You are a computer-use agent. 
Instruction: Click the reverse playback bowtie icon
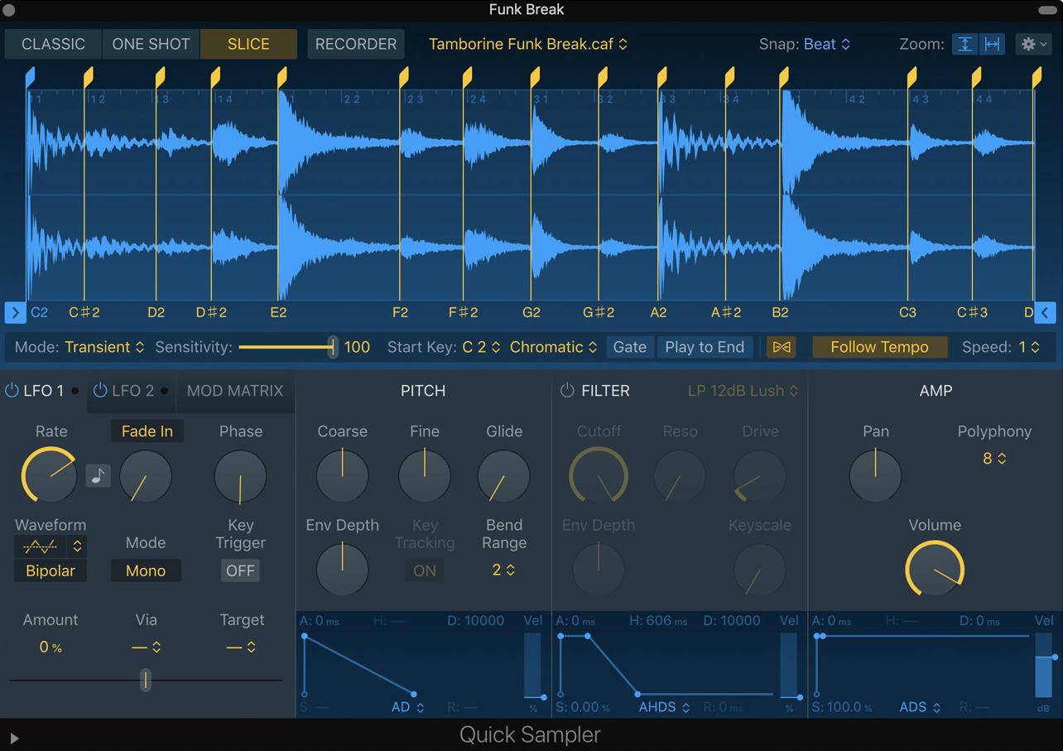coord(781,347)
